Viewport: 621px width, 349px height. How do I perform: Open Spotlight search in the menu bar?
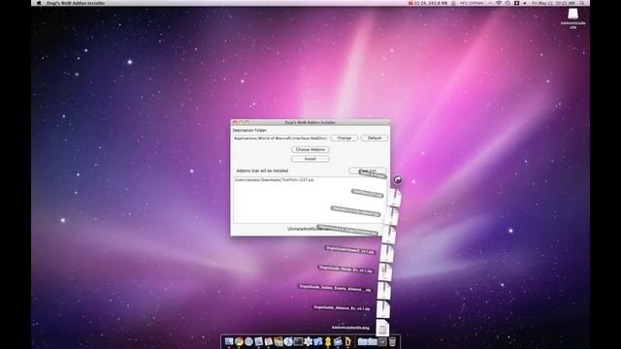coord(582,3)
